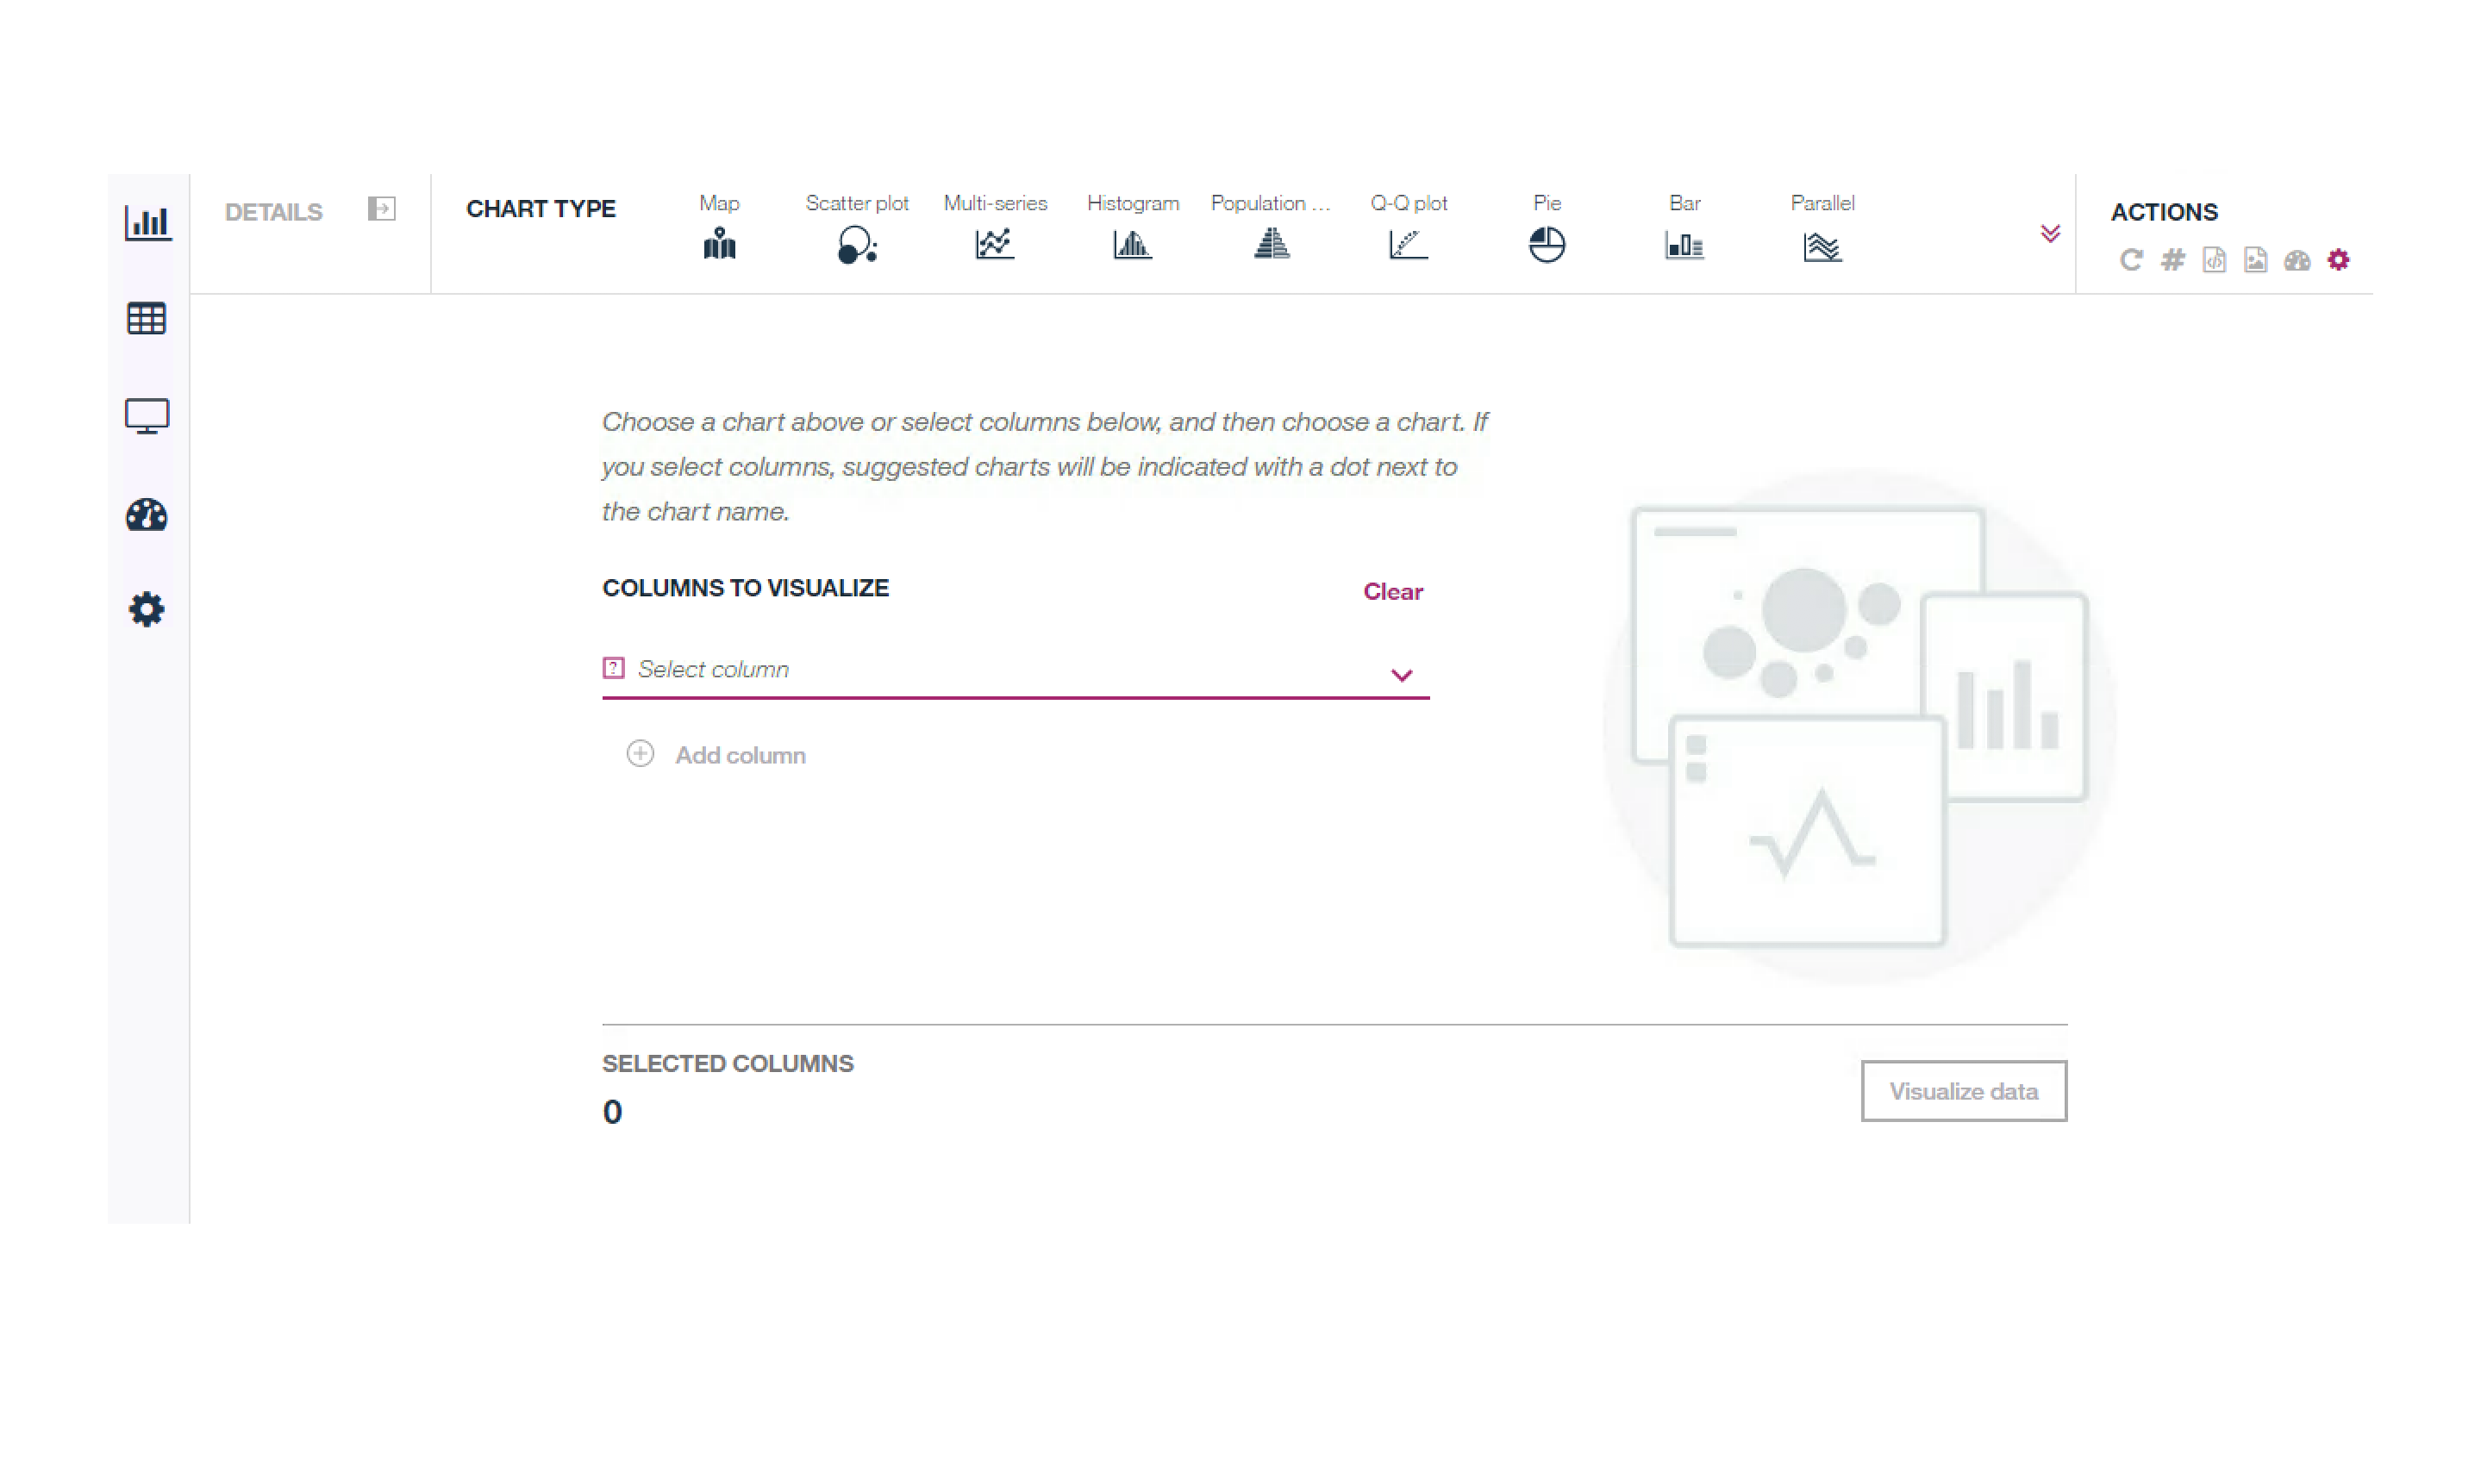Expand the Details panel with arrow icon
The width and height of the screenshot is (2481, 1484).
[x=382, y=209]
